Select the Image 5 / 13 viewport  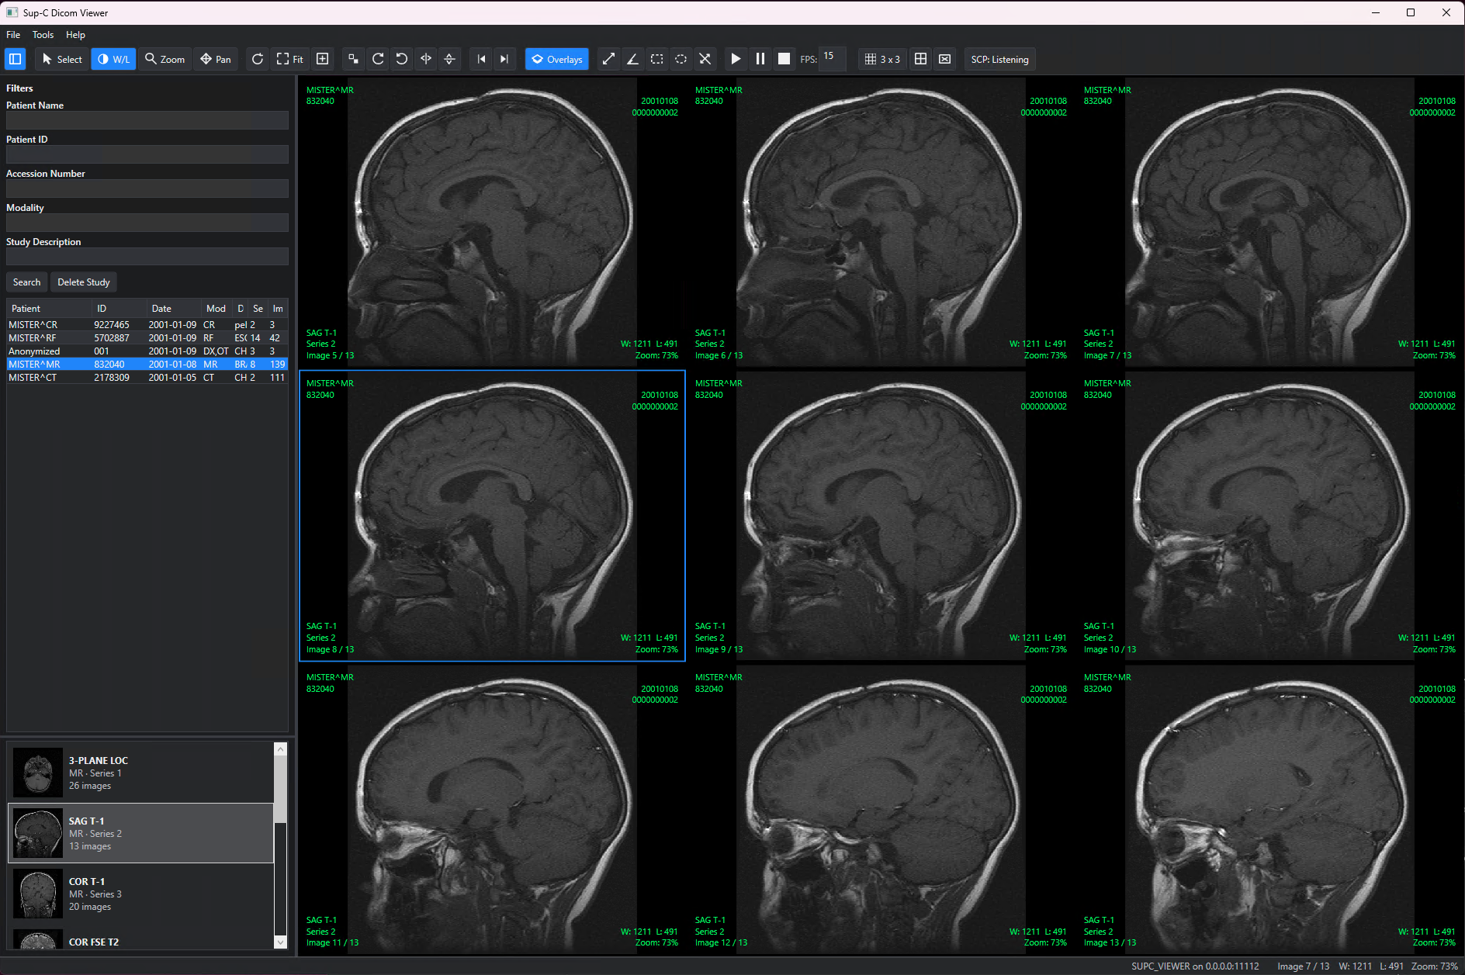tap(492, 222)
